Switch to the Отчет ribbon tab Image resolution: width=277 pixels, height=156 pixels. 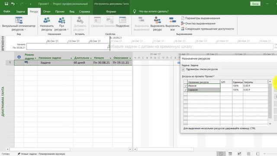coord(47,11)
